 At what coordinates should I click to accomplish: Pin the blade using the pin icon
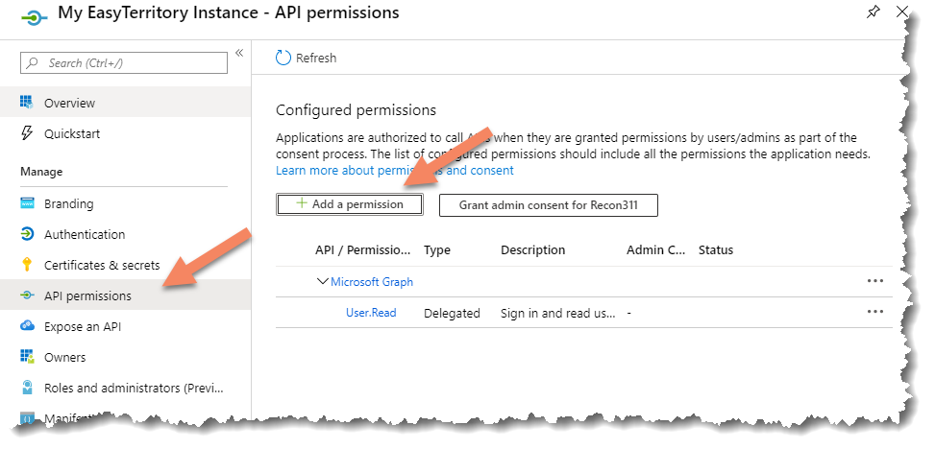coord(873,12)
